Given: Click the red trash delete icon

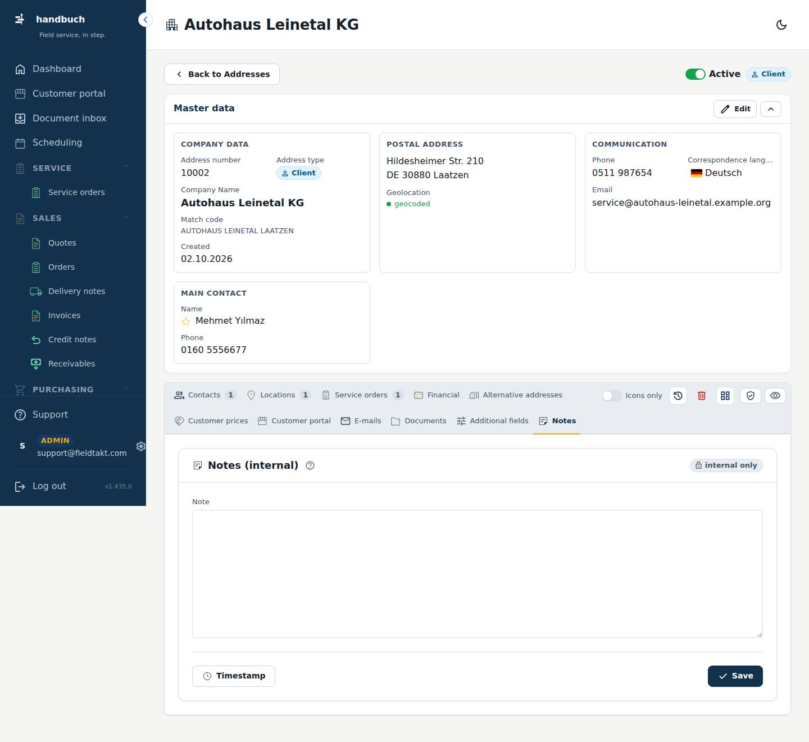Looking at the screenshot, I should tap(702, 396).
